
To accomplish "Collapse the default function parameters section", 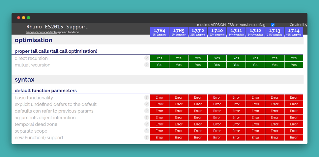I will click(x=45, y=91).
